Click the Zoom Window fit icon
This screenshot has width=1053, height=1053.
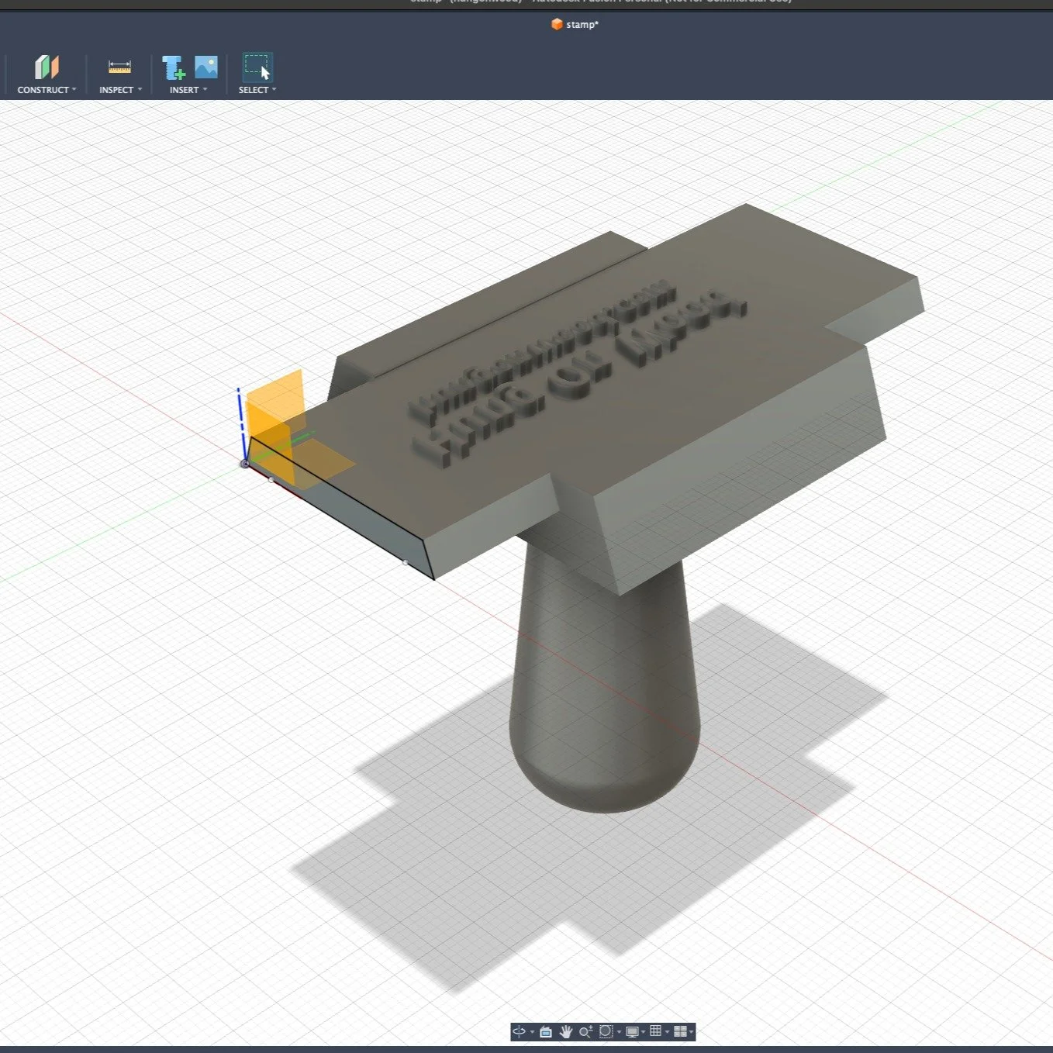pyautogui.click(x=606, y=1031)
